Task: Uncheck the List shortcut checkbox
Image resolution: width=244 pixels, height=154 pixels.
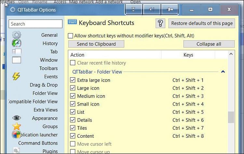Action: click(73, 112)
